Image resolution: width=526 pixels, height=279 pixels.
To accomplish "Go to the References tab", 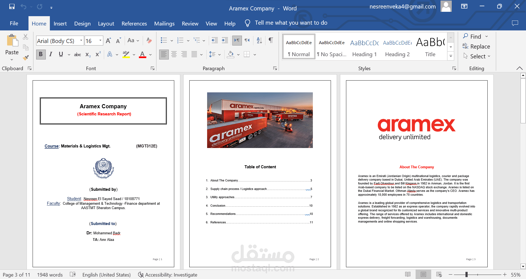I will pos(134,24).
